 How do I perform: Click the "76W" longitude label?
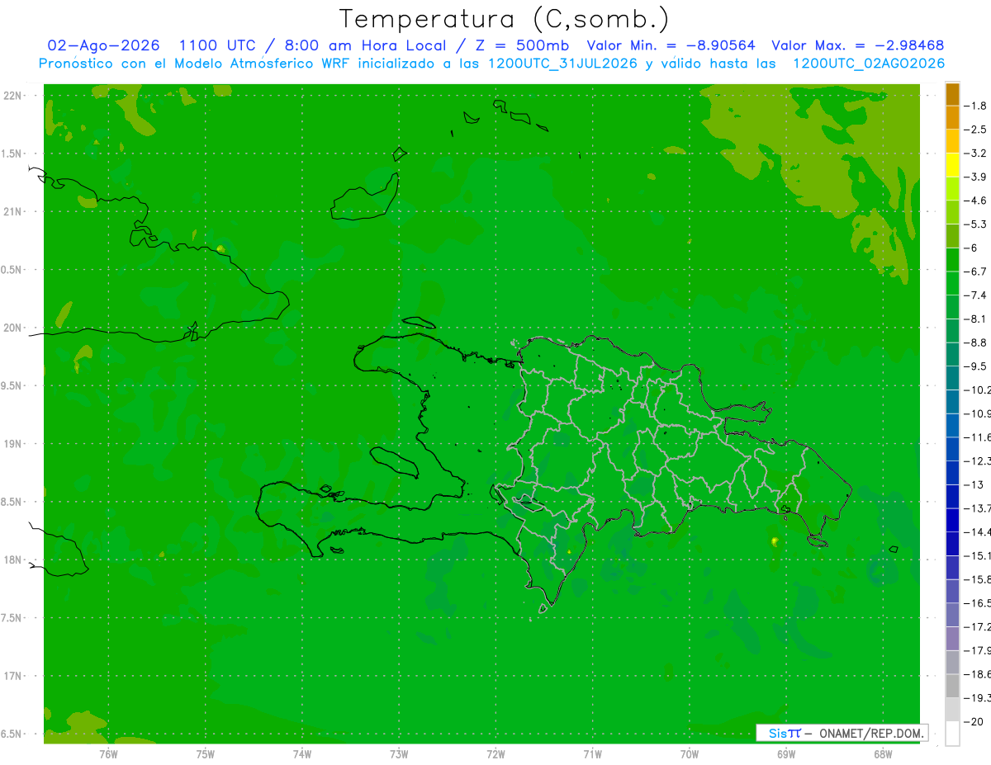108,754
